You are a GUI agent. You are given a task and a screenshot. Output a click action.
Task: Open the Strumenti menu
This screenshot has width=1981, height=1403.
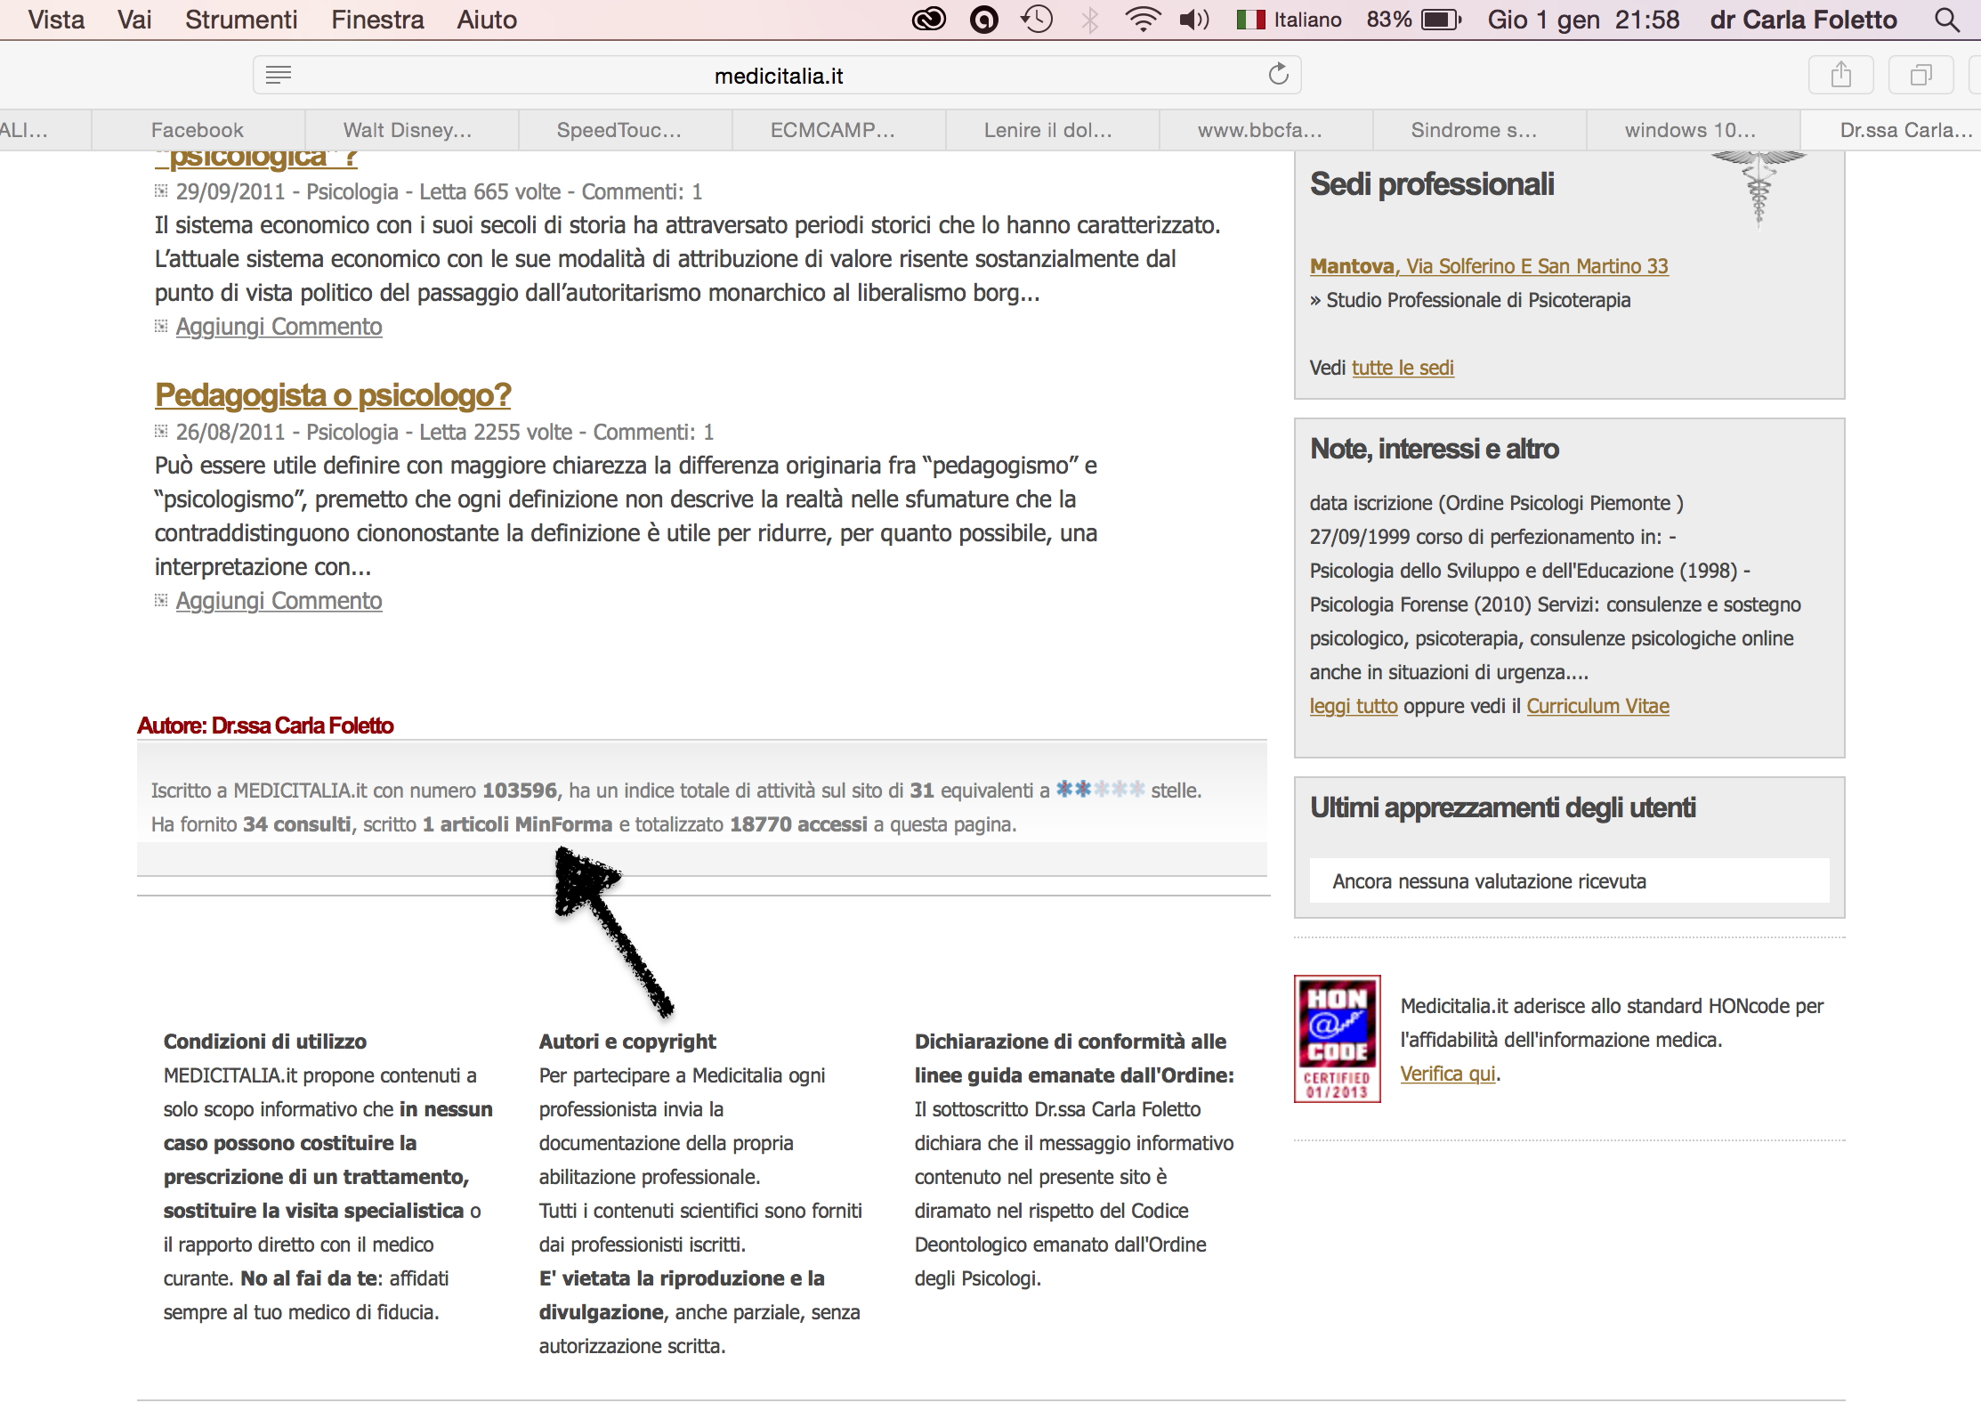[241, 20]
